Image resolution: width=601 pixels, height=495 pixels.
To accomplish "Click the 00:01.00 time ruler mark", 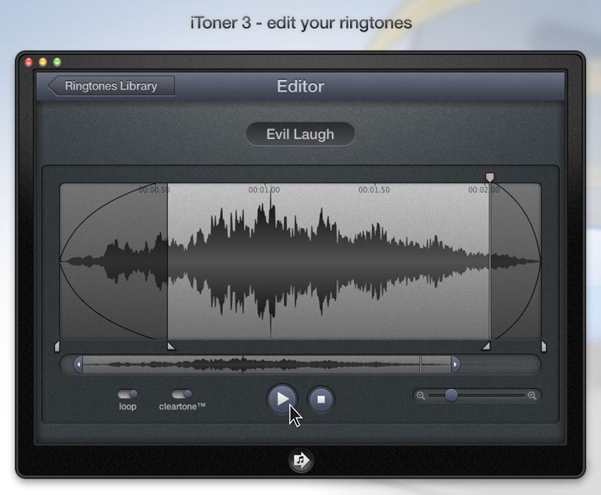I will (264, 189).
